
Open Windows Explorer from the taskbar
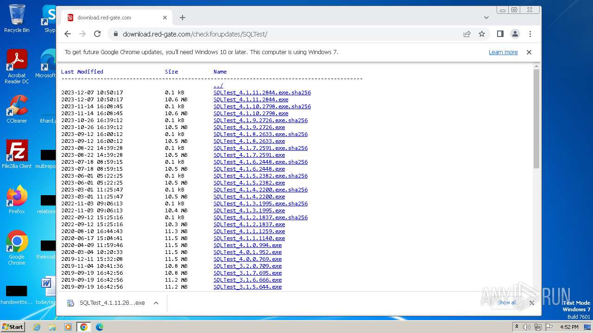52,327
